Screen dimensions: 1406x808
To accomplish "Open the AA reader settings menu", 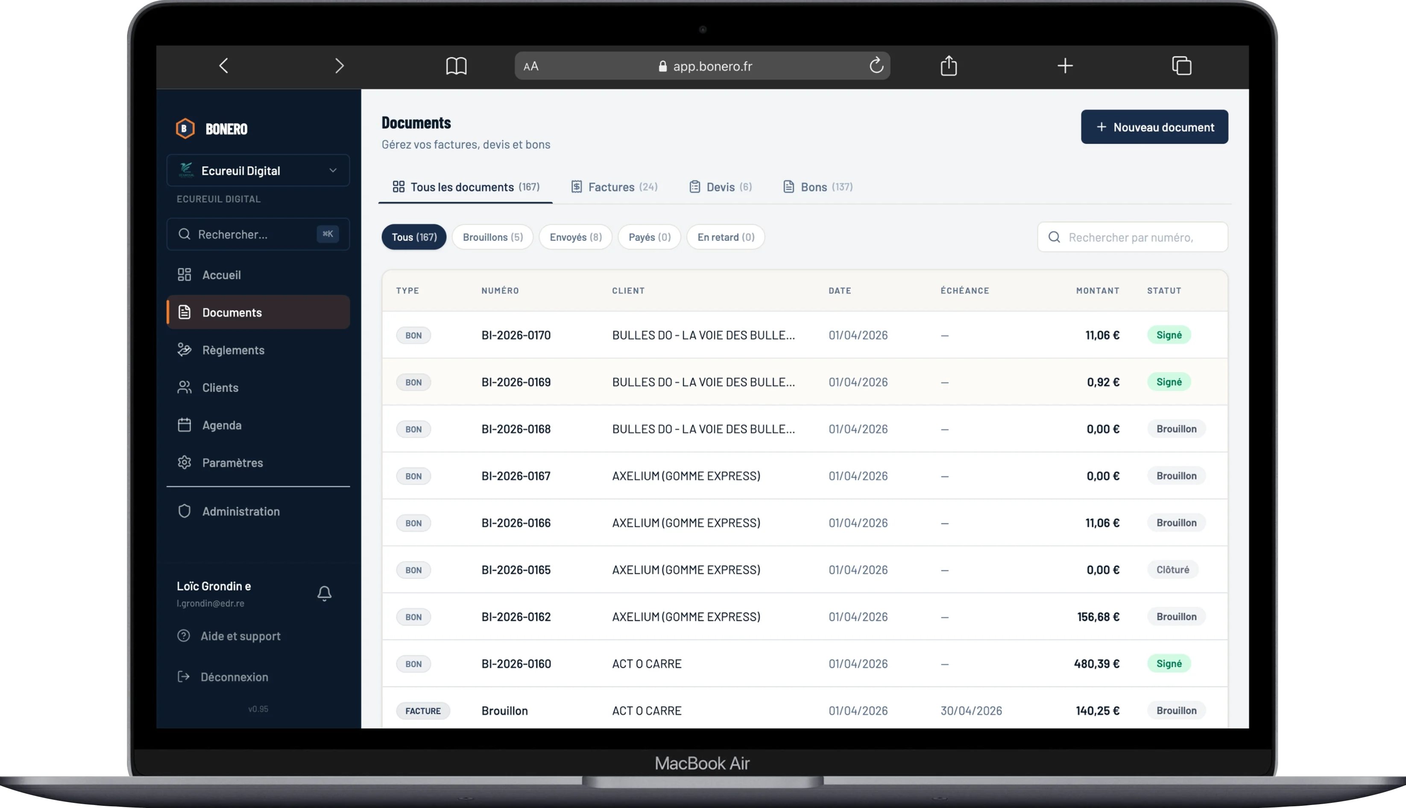I will [x=531, y=67].
